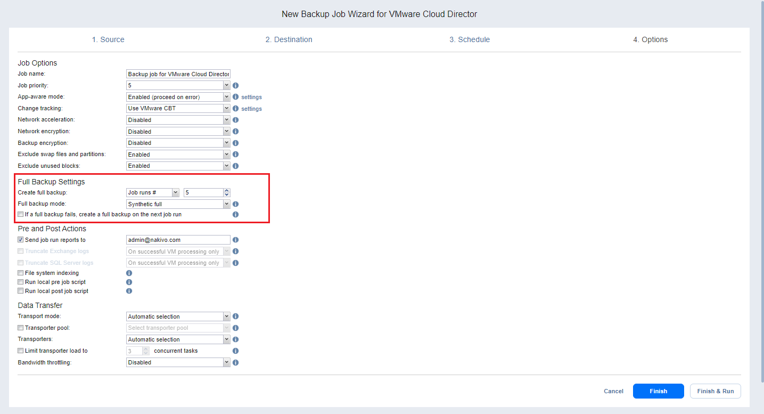Click info icon next to Bandwidth throttling
The image size is (764, 414).
click(x=235, y=362)
